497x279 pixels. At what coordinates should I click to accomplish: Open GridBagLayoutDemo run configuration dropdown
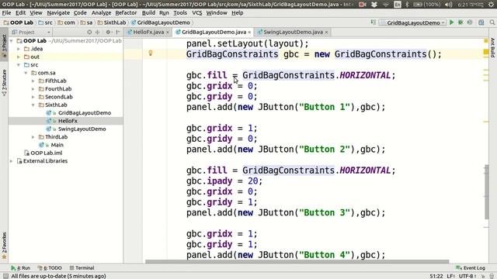413,22
